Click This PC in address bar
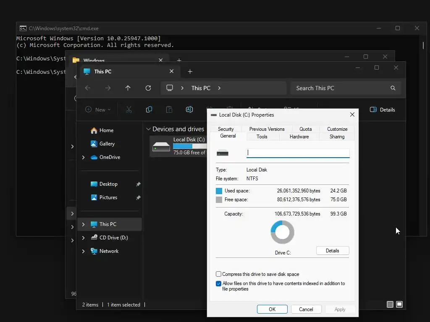Viewport: 430px width, 322px height. [x=201, y=88]
